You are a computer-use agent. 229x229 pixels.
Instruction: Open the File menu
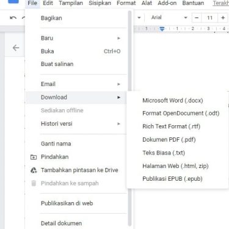[32, 3]
